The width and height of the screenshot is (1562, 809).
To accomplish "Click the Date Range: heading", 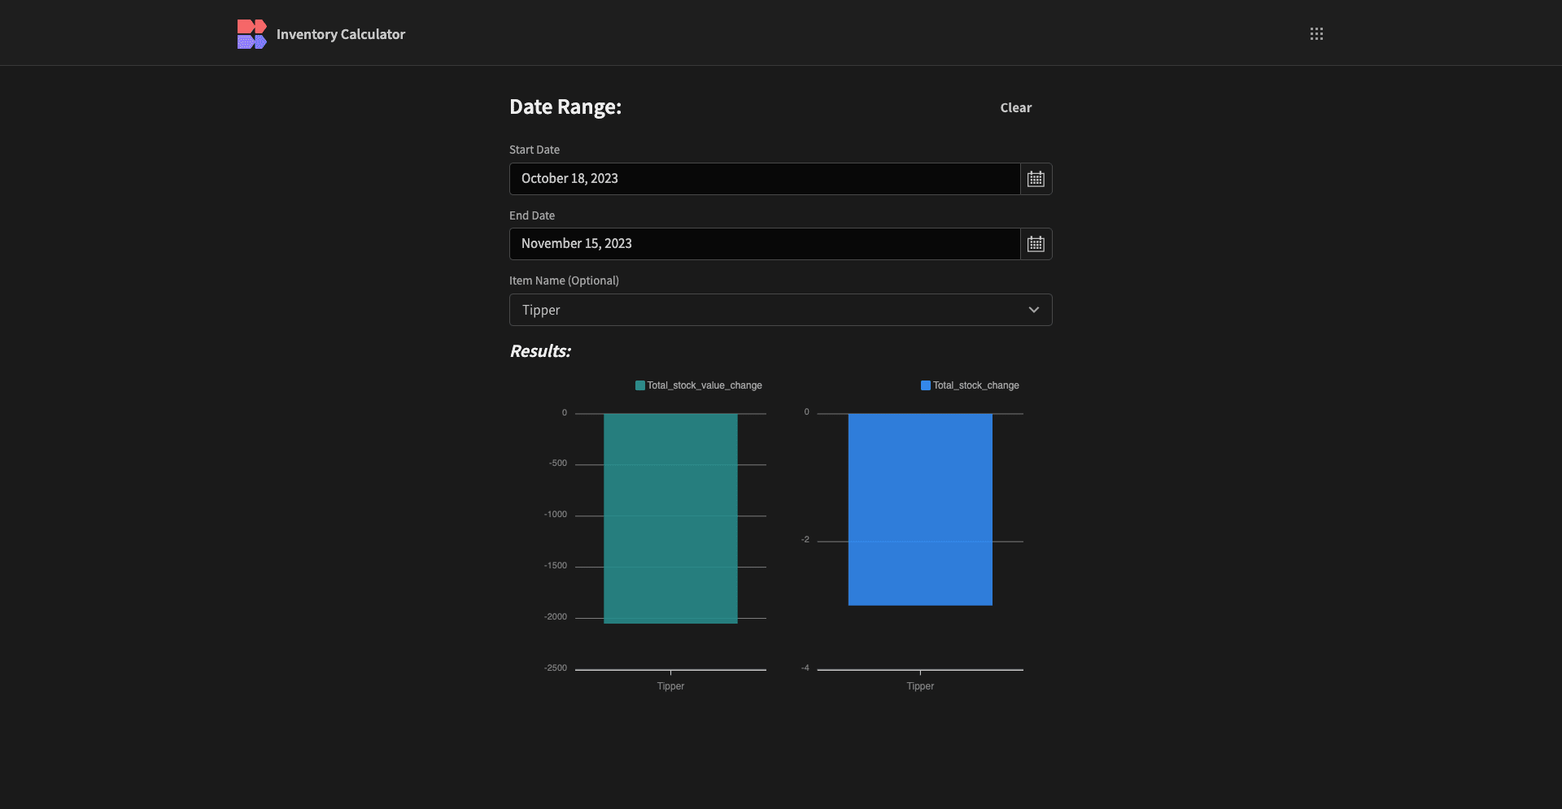I will pos(565,107).
